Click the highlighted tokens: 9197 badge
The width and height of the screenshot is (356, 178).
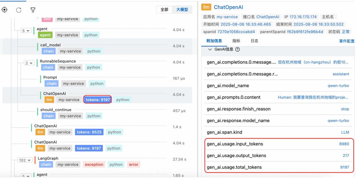(x=98, y=100)
